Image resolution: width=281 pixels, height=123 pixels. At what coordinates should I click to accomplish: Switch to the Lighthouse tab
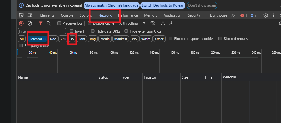(218, 15)
